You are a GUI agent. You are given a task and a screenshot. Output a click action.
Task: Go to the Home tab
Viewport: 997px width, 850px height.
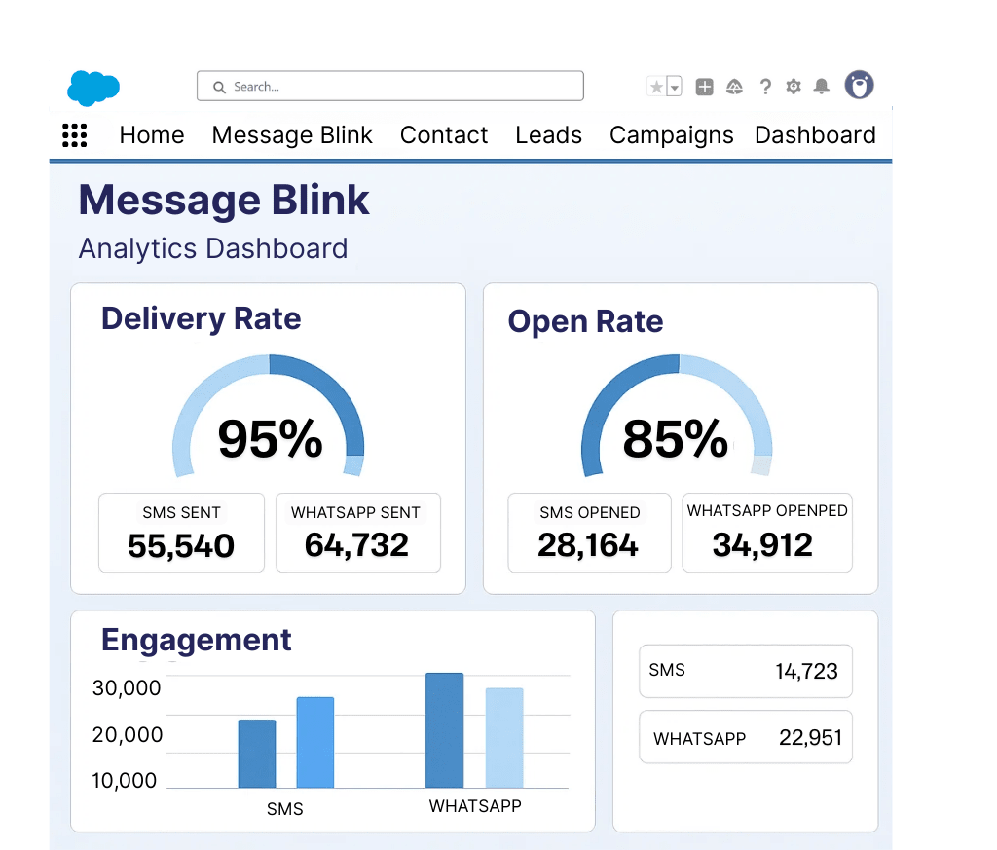click(x=152, y=135)
